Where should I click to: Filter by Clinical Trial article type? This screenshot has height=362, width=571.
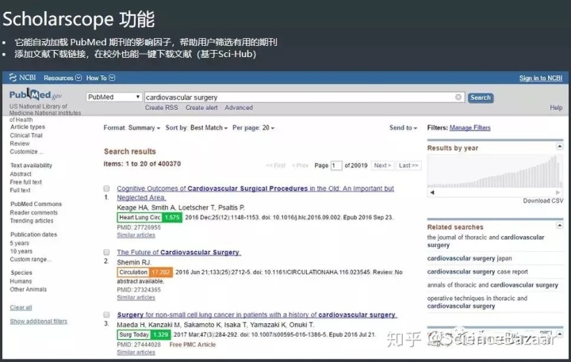tap(26, 135)
